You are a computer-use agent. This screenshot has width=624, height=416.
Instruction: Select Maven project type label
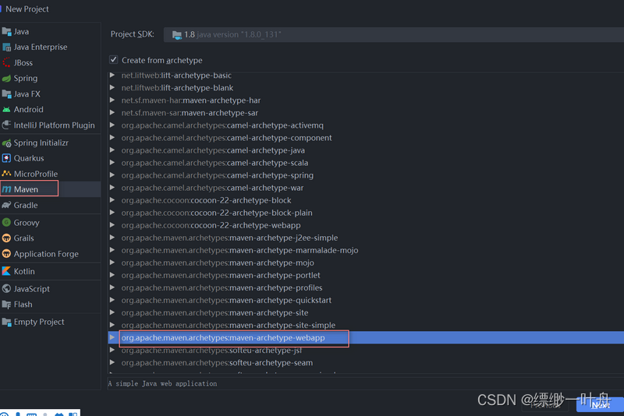tap(26, 189)
